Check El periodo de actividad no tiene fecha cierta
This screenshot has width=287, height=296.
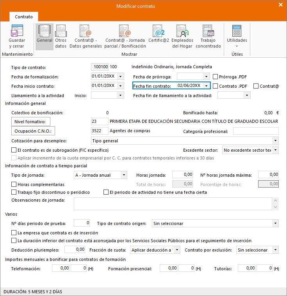tap(106, 192)
